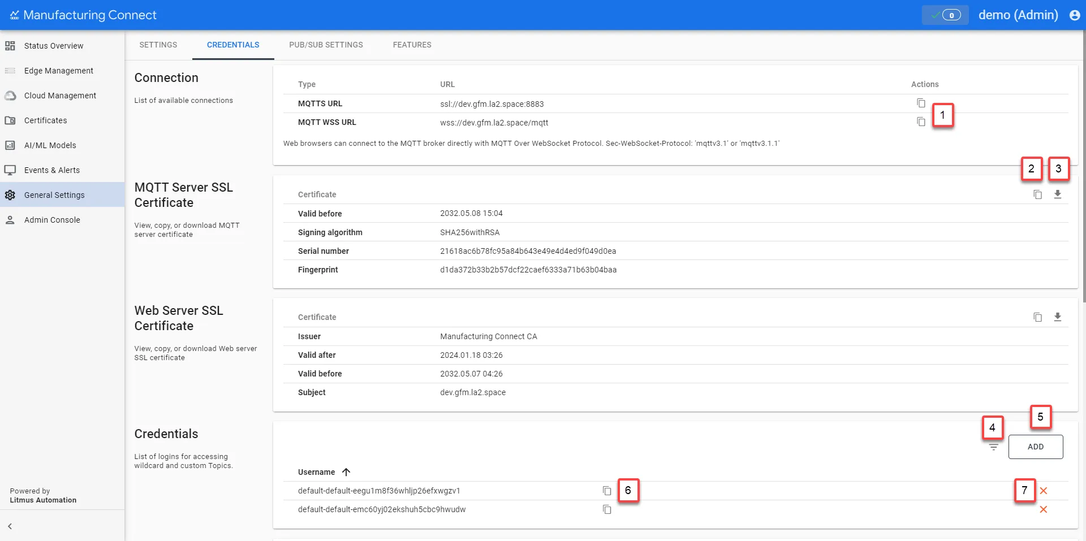The image size is (1086, 541).
Task: Open Status Overview in sidebar
Action: pyautogui.click(x=62, y=46)
